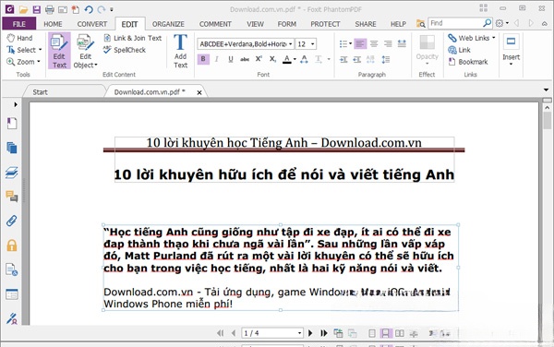
Task: Adjust line spacing in Paragraph group
Action: pos(385,59)
